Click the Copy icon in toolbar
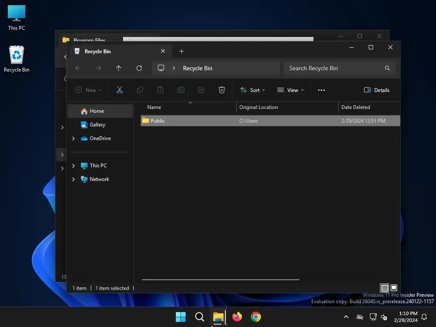This screenshot has height=327, width=436. point(140,90)
